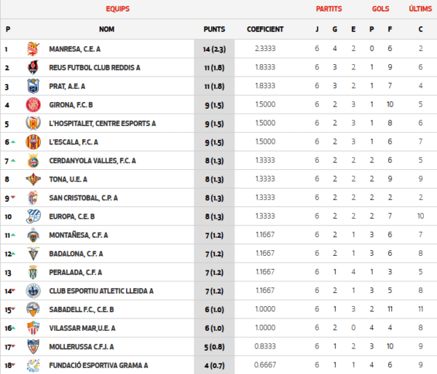Click green up arrow beside position 6
The width and height of the screenshot is (437, 374).
[13, 142]
